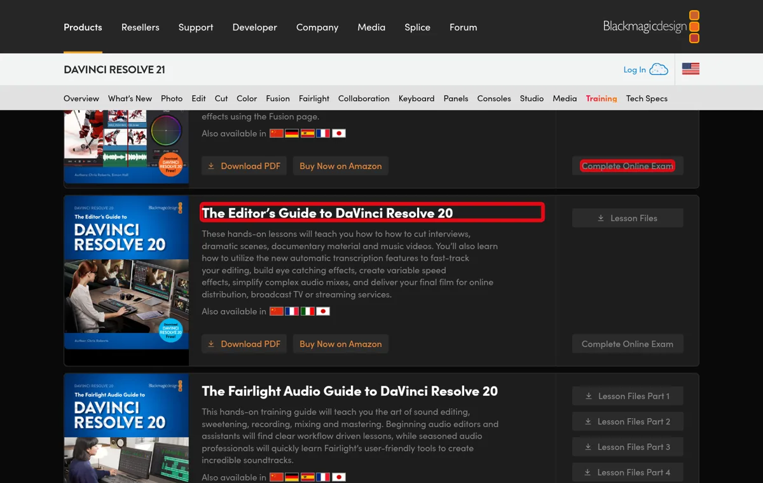Open The Editor's Guide book cover thumbnail
This screenshot has width=763, height=483.
[x=127, y=272]
